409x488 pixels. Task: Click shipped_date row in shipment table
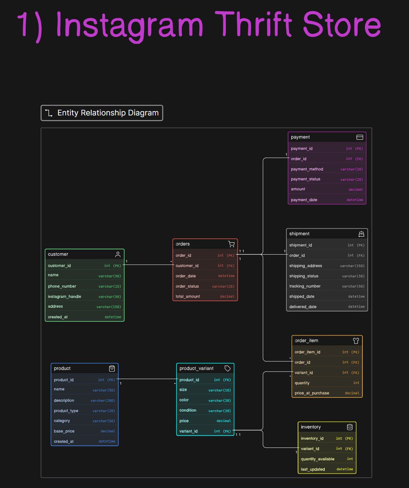tap(327, 296)
